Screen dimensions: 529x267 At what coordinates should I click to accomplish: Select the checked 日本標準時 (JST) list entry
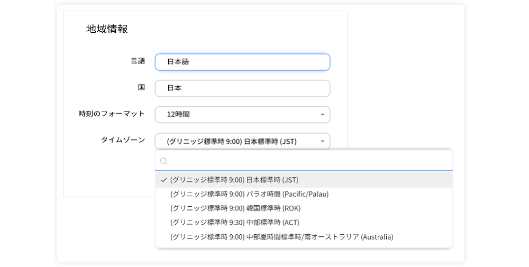[304, 180]
